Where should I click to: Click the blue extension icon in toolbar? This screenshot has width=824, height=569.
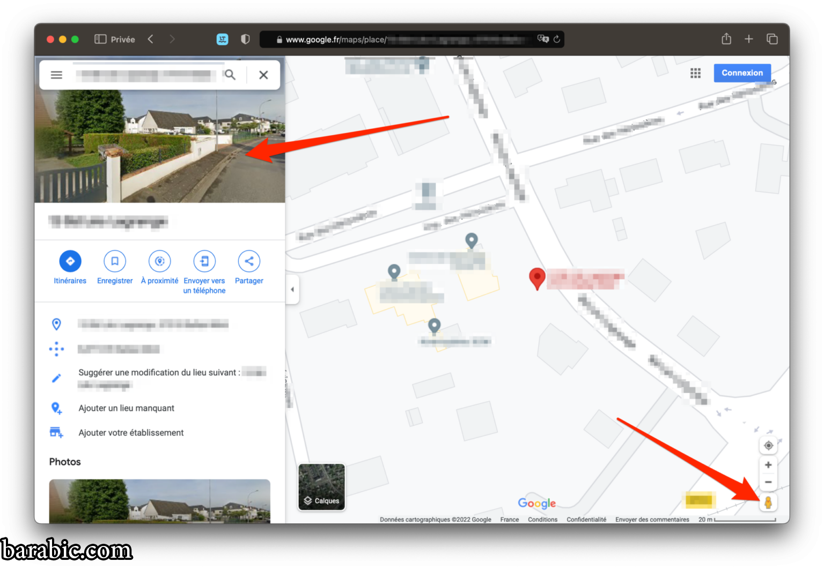[223, 39]
